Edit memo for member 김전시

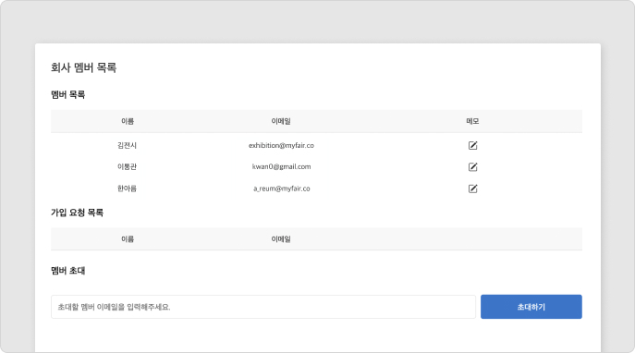472,145
